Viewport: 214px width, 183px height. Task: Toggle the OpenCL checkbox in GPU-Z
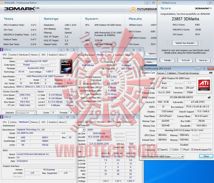pyautogui.click(x=158, y=150)
